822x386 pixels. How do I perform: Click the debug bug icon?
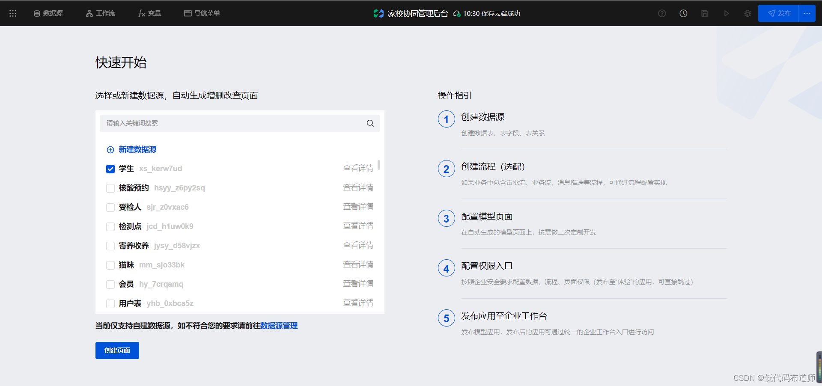pyautogui.click(x=748, y=13)
